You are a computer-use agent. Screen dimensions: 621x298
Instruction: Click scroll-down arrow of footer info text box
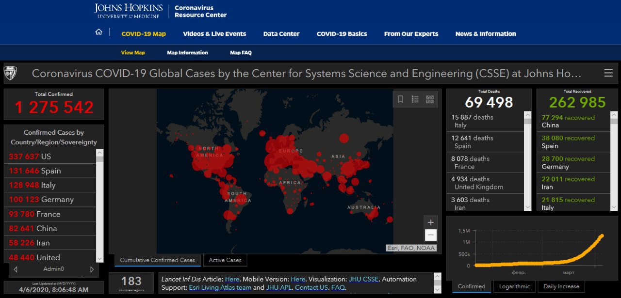[x=438, y=289]
